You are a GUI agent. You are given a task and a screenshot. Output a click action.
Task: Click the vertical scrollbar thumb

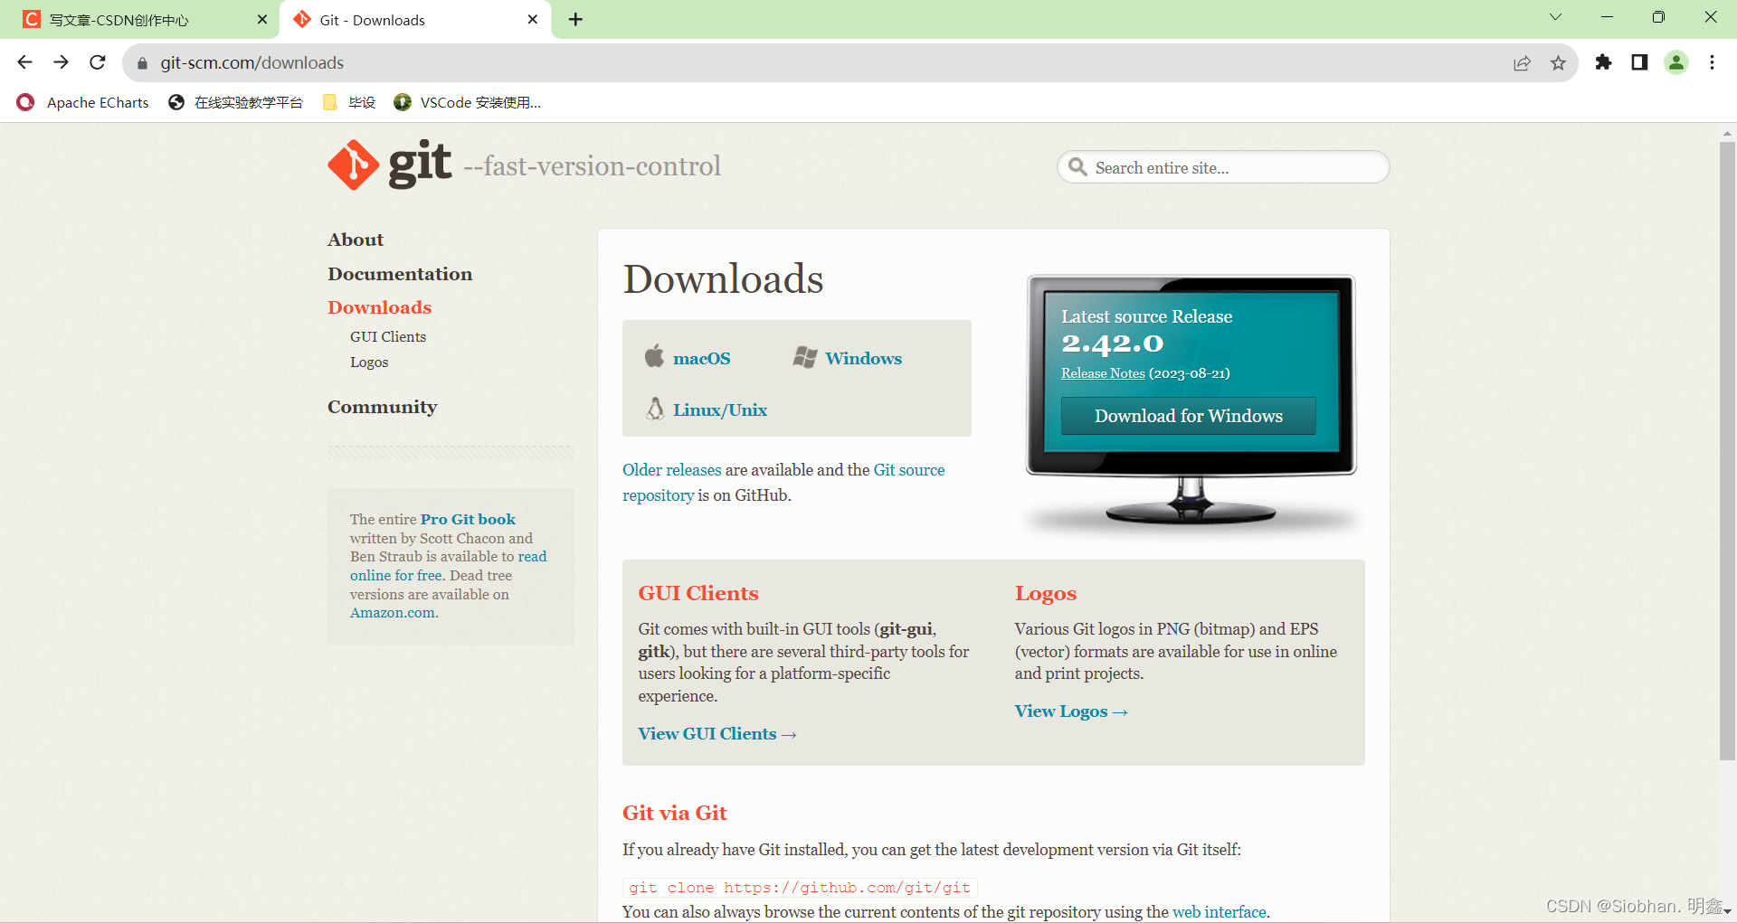pos(1727,450)
